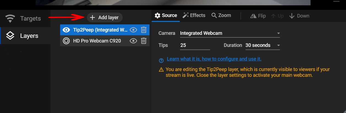The image size is (346, 113).
Task: Select the HD Pro Webcam C920 layer
Action: click(x=105, y=41)
